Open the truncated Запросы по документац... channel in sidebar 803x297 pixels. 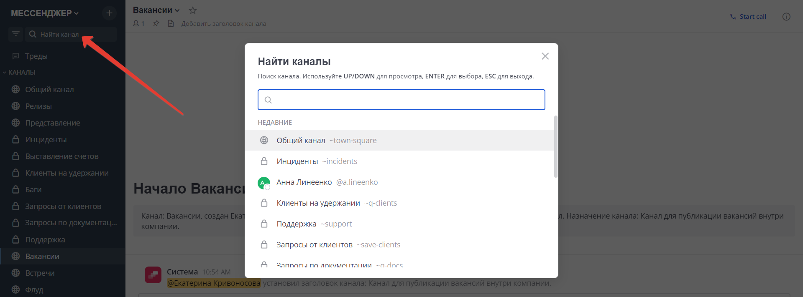(63, 223)
